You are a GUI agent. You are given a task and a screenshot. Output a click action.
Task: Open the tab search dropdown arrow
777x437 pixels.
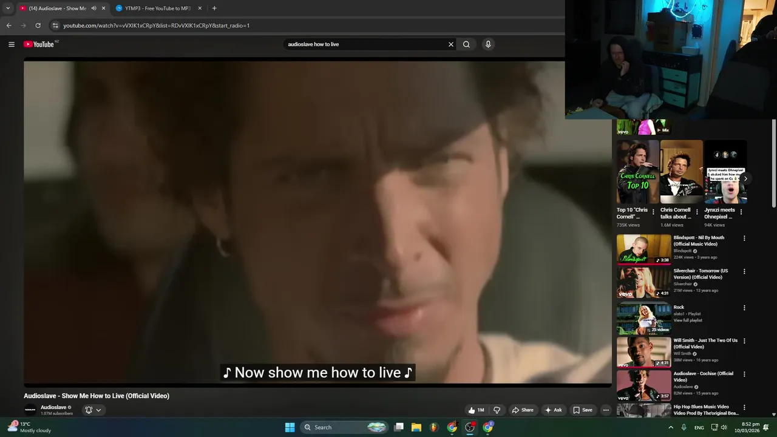(x=7, y=8)
